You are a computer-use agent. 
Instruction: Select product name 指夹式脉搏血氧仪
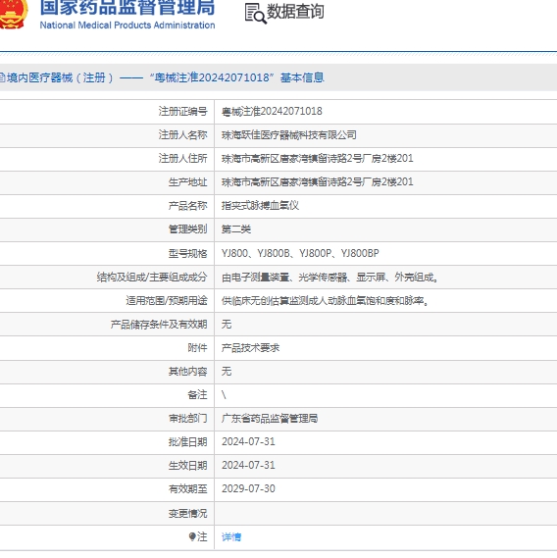260,206
